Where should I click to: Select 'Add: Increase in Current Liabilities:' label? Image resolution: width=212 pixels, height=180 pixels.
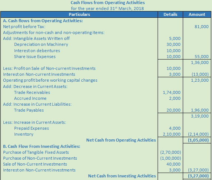pos(37,104)
